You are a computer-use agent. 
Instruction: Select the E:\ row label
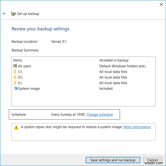[x=20, y=83]
